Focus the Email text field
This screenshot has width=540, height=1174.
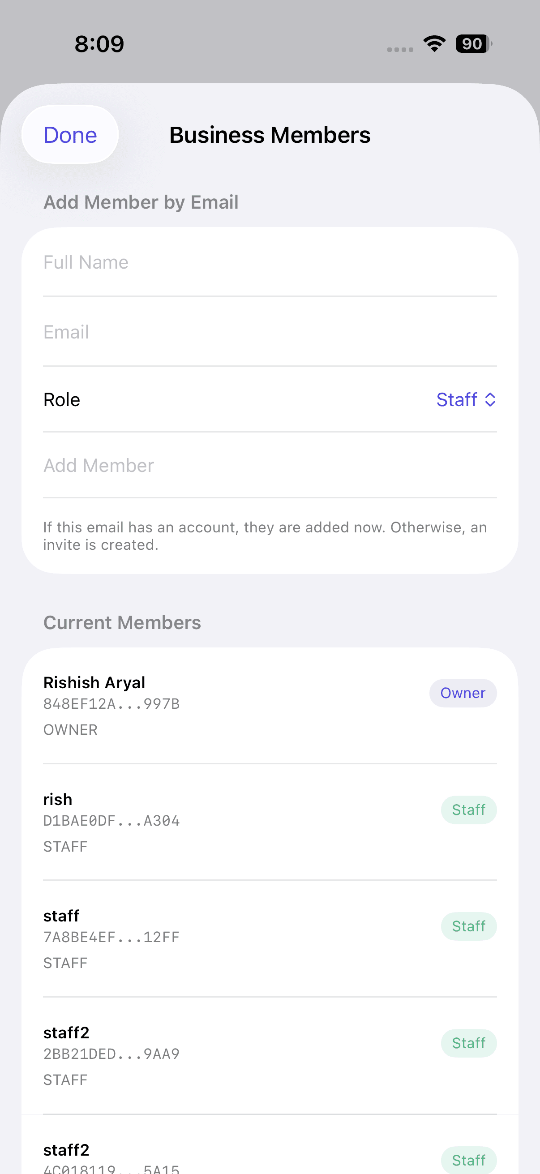[x=269, y=332]
